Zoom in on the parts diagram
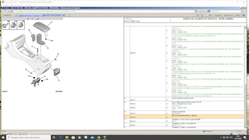This screenshot has width=249, height=140. [28, 19]
